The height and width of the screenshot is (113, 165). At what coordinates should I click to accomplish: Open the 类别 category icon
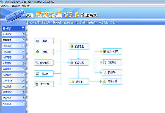(38, 41)
